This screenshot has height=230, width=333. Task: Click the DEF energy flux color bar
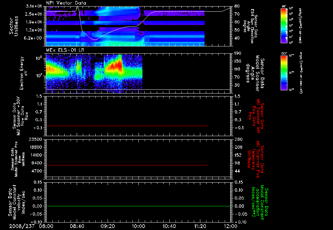click(x=284, y=73)
